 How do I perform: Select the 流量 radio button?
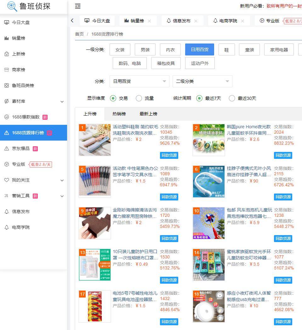(139, 98)
